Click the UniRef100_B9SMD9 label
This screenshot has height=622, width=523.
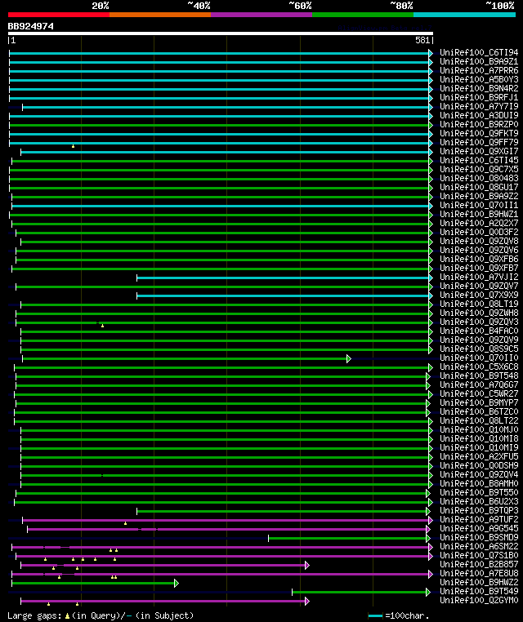[479, 538]
